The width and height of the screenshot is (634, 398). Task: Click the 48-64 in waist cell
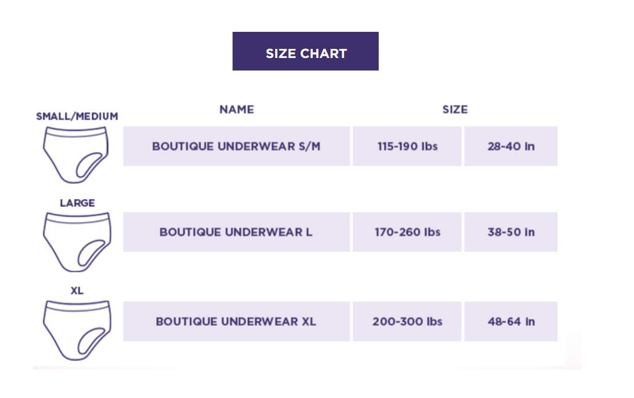511,321
